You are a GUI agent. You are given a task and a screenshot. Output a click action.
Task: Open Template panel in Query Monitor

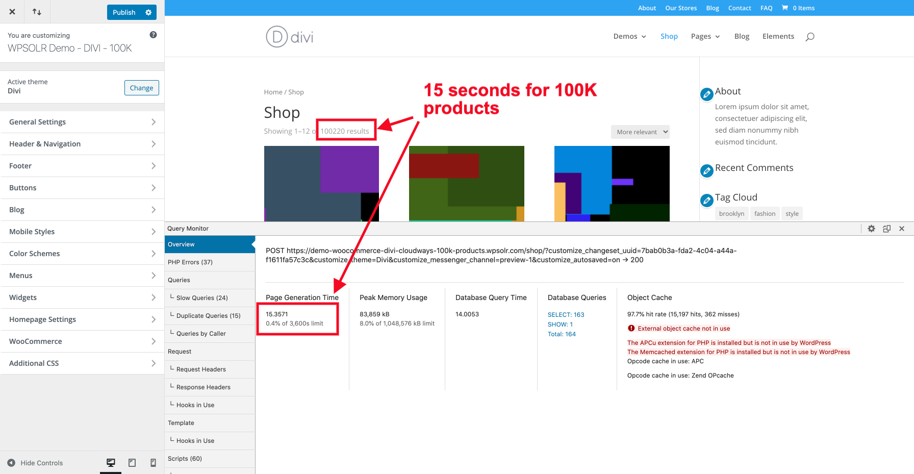[x=210, y=423]
